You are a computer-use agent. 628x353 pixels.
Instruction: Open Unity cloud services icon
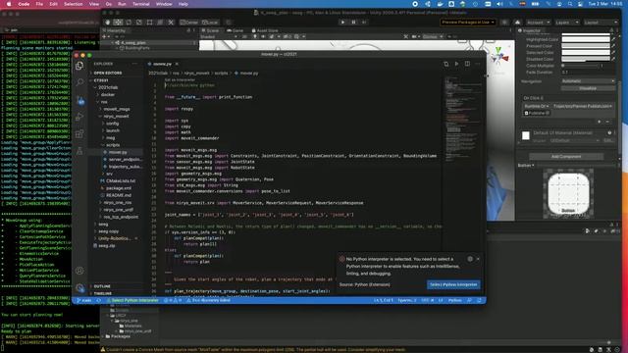point(517,22)
